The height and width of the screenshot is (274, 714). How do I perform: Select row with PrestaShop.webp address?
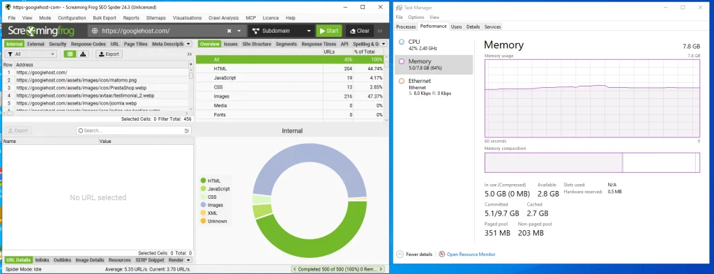(x=96, y=88)
